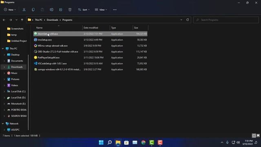This screenshot has height=147, width=261.
Task: Select the xampp-windows installer file
Action: [x=91, y=69]
